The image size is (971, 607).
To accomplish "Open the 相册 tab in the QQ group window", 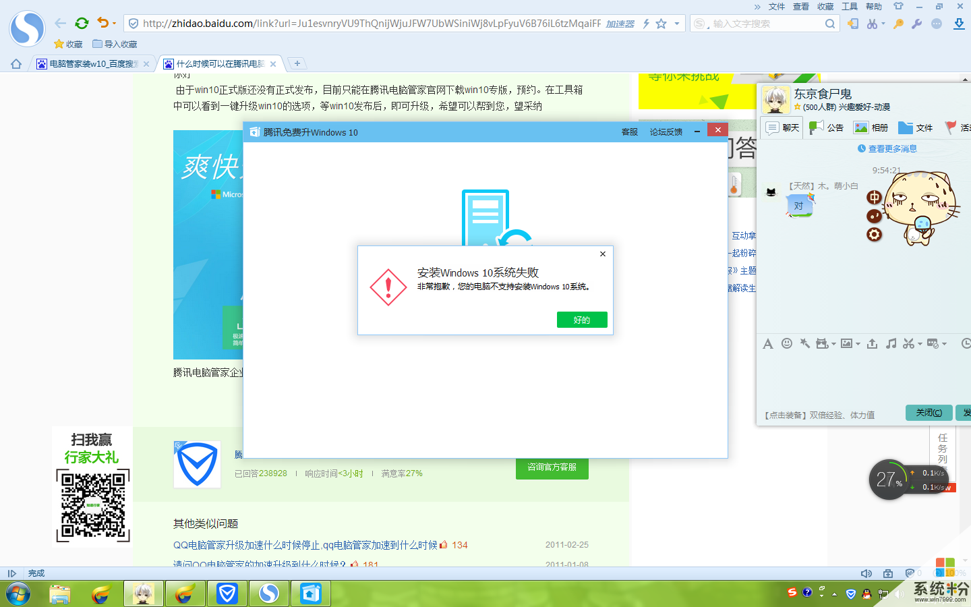I will point(871,127).
